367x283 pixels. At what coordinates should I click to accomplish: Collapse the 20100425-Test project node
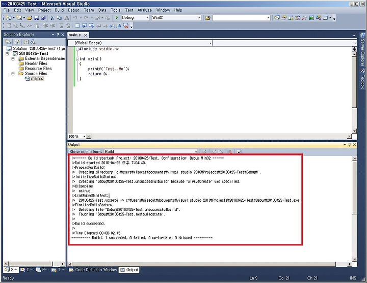pyautogui.click(x=7, y=54)
